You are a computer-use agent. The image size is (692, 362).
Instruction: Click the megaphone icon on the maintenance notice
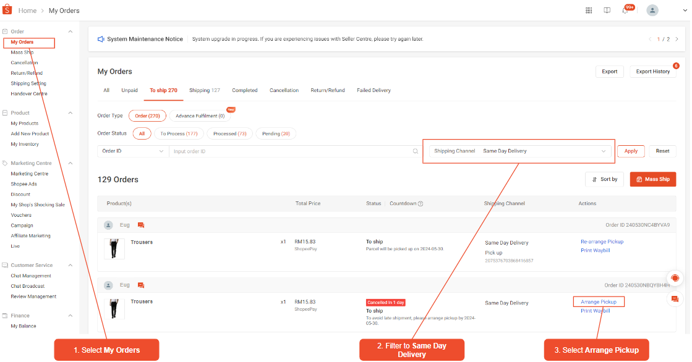101,38
